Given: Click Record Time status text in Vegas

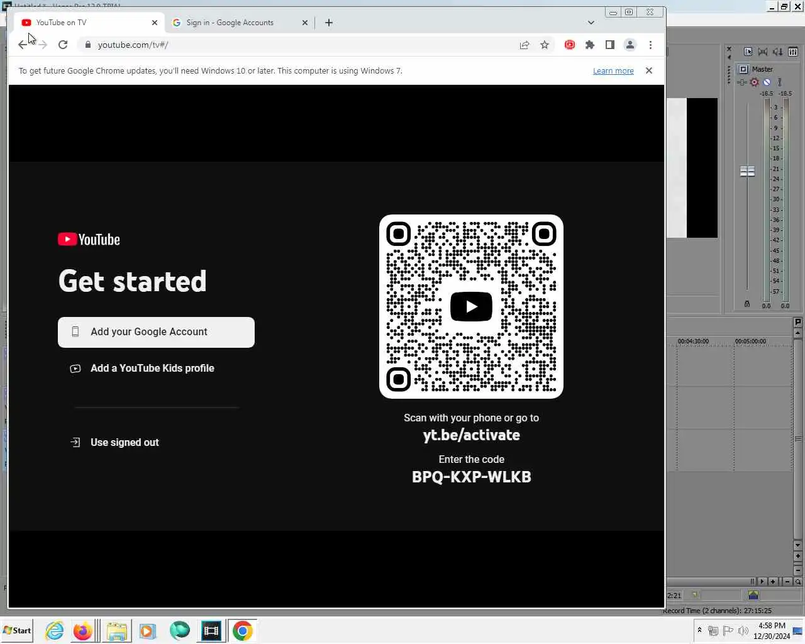Looking at the screenshot, I should pos(717,611).
